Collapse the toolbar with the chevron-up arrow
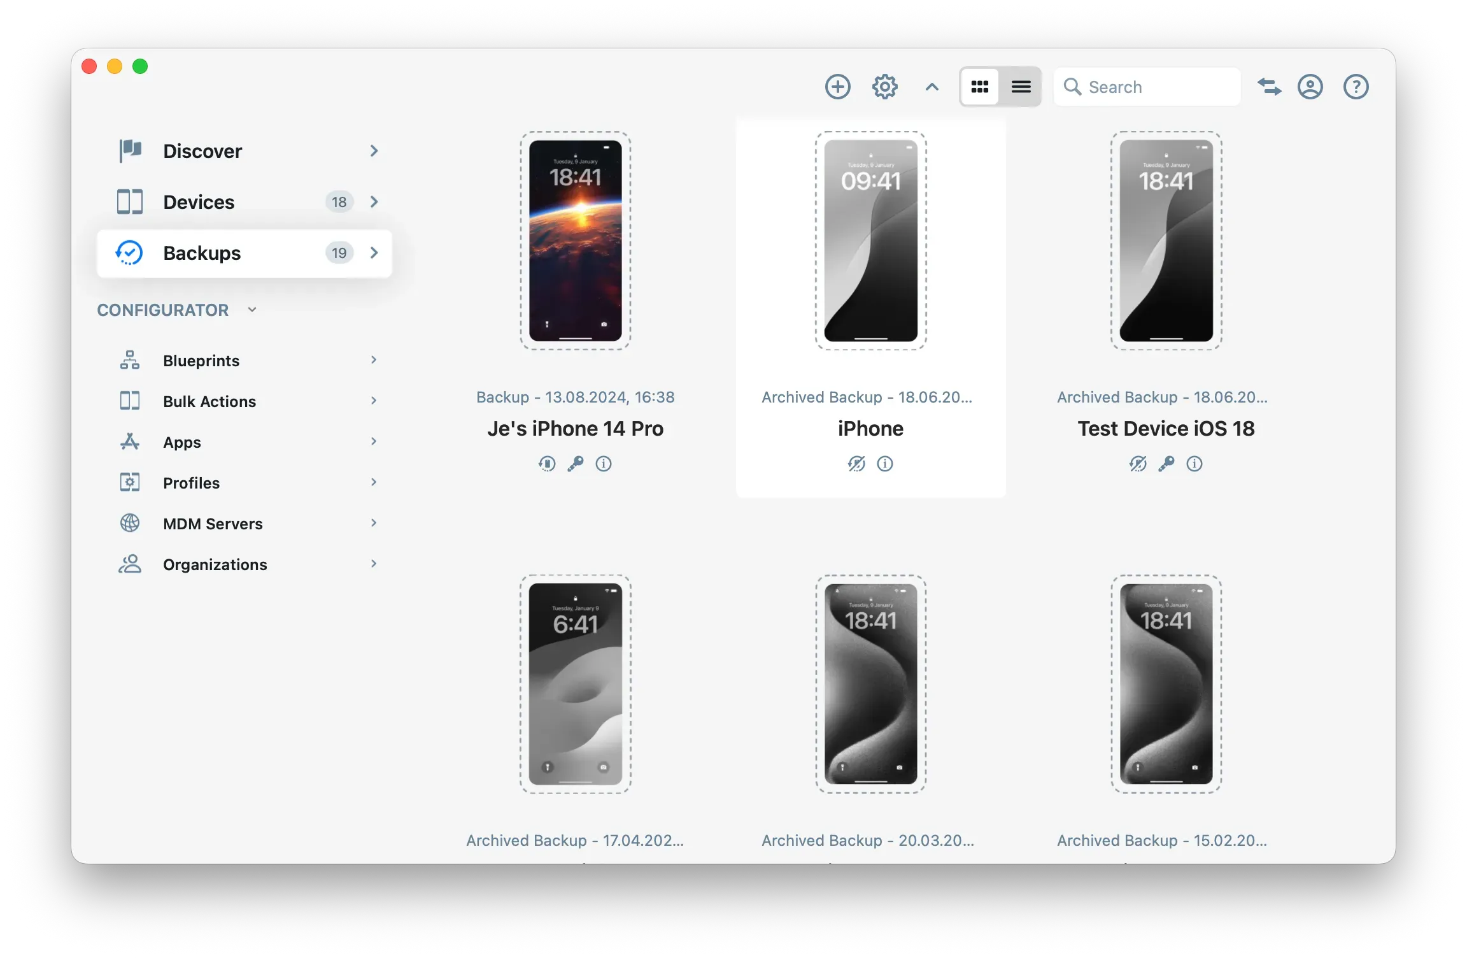 [x=932, y=87]
